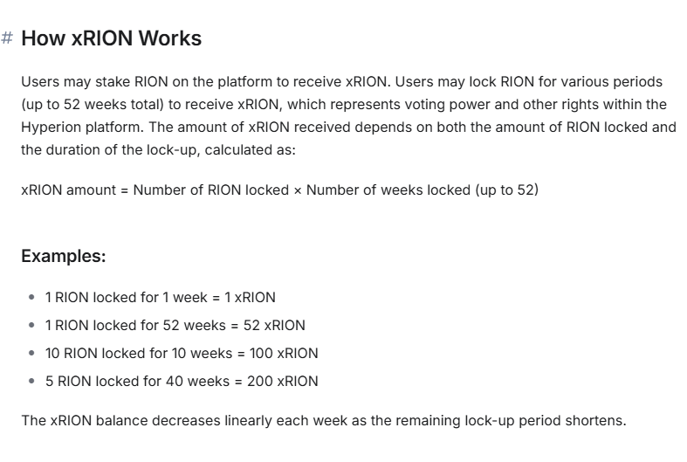Click the "Examples:" subheading
Viewport: 687px width, 462px height.
[63, 256]
